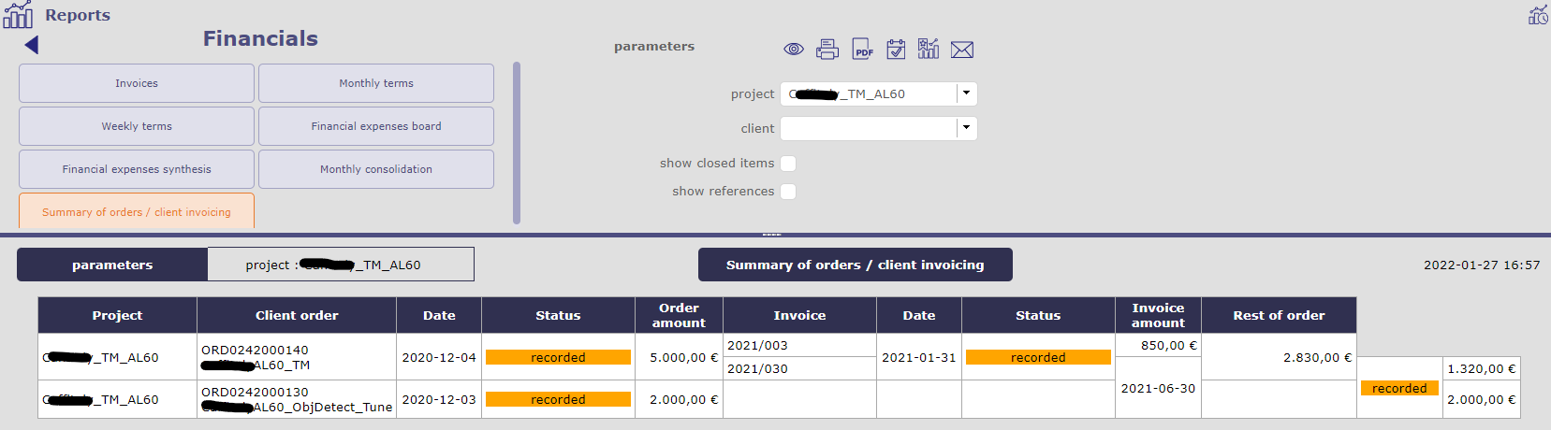Click the eye icon to display report
The image size is (1551, 430).
coord(794,50)
